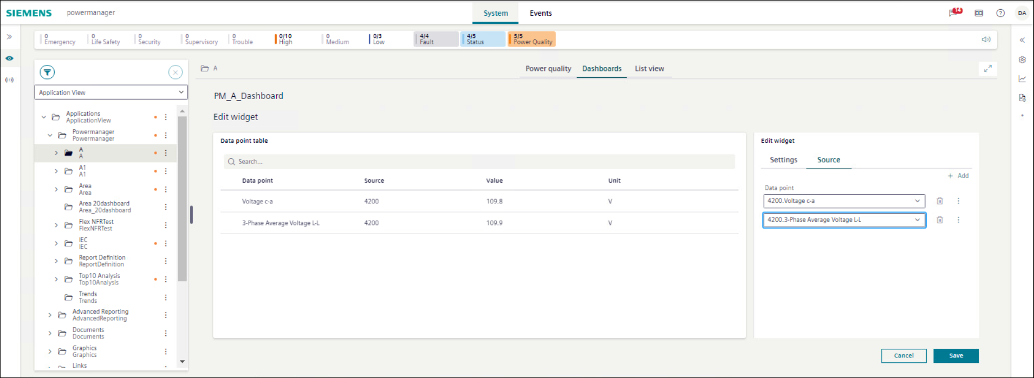Expand dashboard to full screen
This screenshot has height=378, width=1034.
pos(988,69)
